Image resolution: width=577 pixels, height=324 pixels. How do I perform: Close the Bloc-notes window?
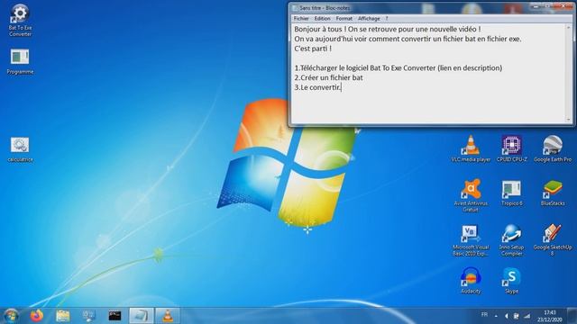click(563, 6)
